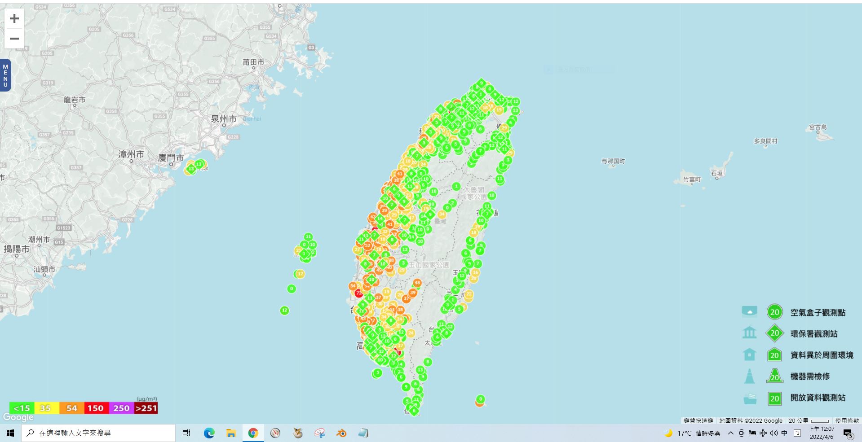Zoom out the map with the minus button

[14, 39]
